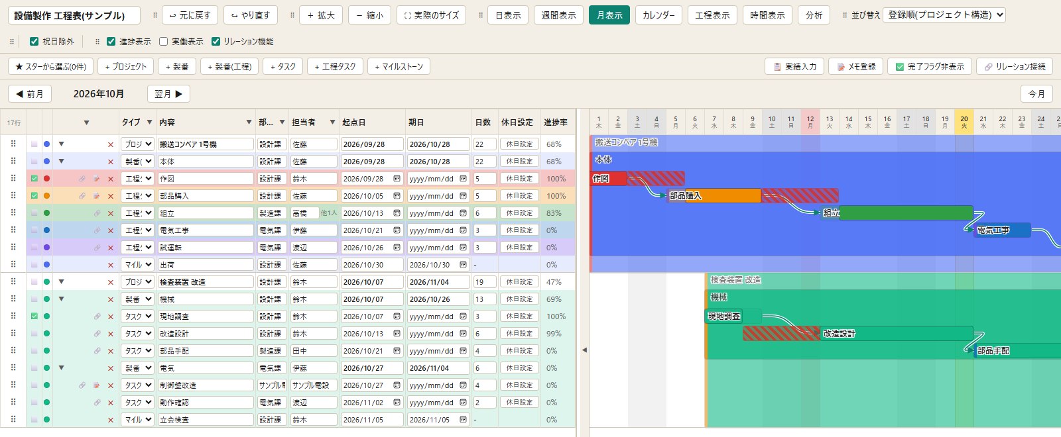Viewport: 1061px width, 437px height.
Task: Open 実績入力
Action: (x=794, y=66)
